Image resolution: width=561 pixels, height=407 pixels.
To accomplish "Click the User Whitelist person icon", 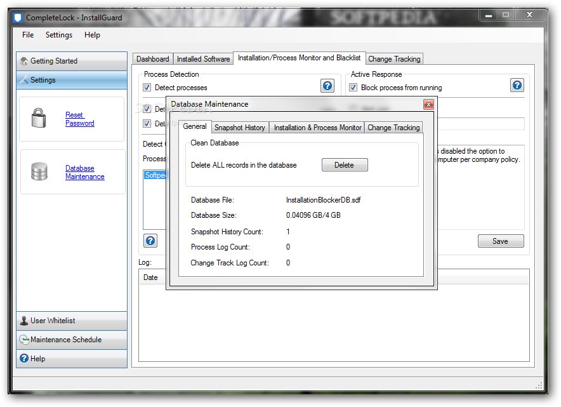I will click(24, 321).
